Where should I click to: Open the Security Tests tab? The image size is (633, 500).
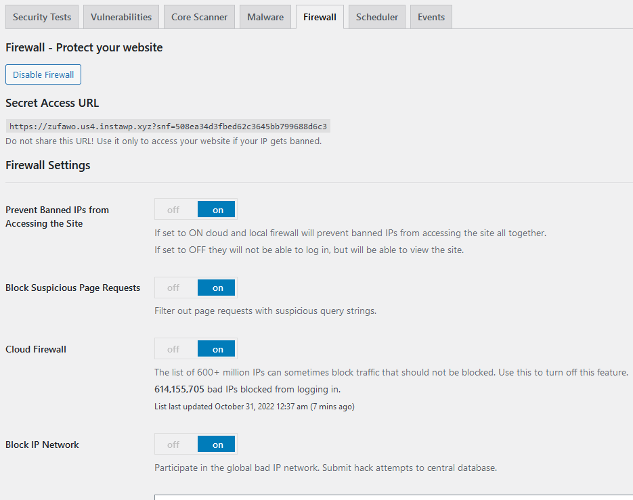(x=42, y=17)
